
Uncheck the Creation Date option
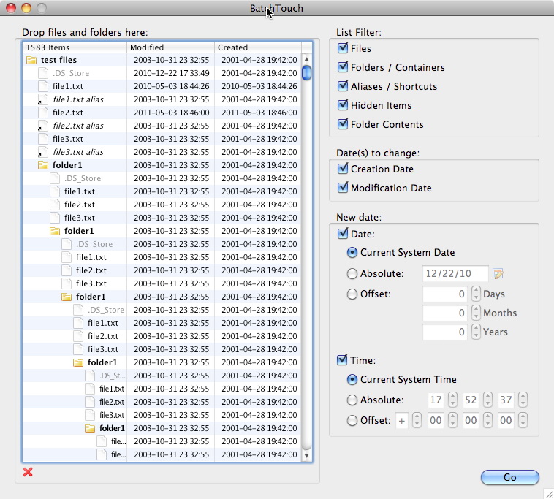click(x=343, y=169)
